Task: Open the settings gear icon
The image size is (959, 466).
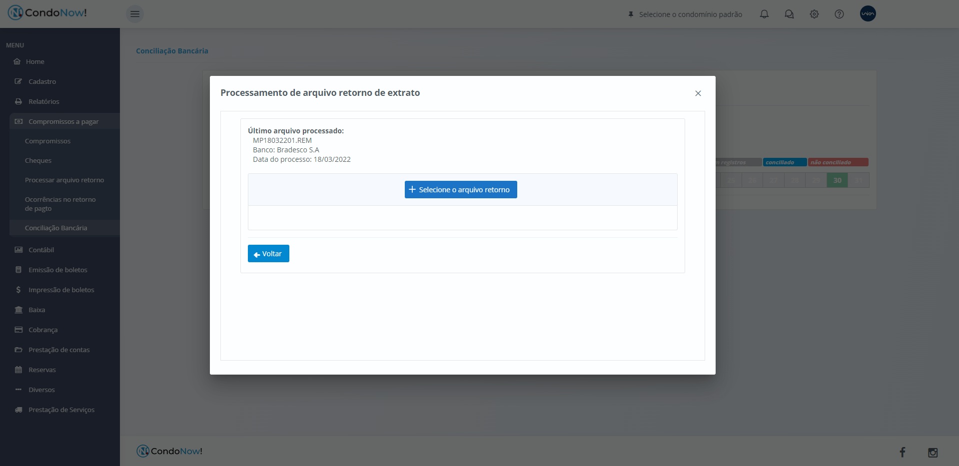Action: [814, 14]
